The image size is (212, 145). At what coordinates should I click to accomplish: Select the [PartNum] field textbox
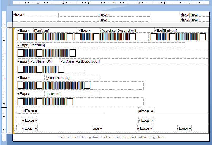click(107, 45)
